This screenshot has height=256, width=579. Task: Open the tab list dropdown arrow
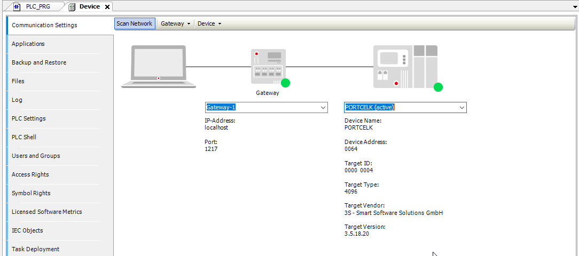point(575,7)
